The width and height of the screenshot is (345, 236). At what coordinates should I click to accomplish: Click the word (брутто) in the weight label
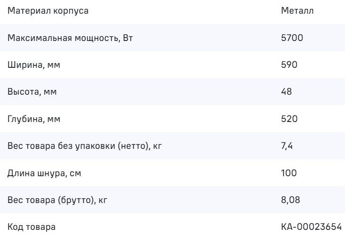point(78,201)
